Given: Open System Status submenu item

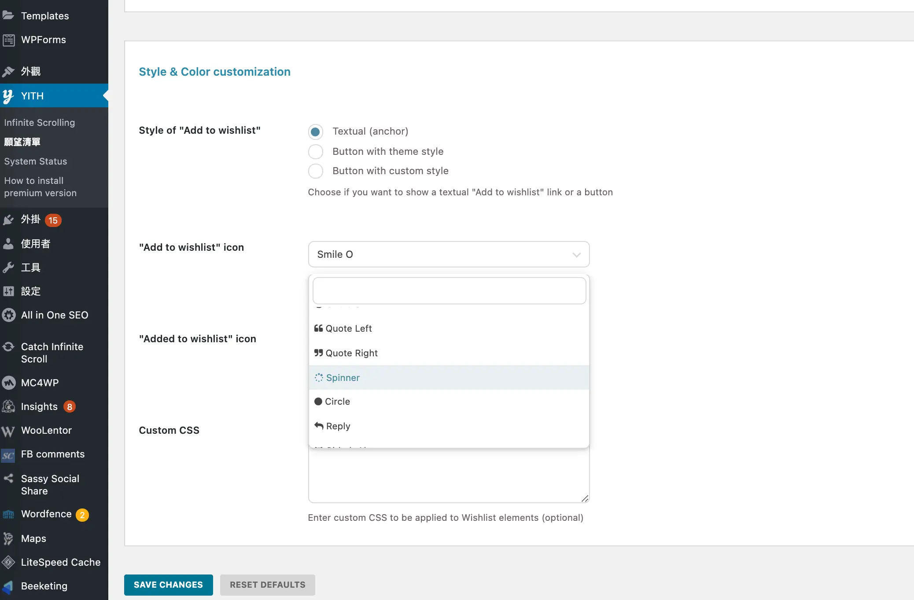Looking at the screenshot, I should tap(36, 161).
